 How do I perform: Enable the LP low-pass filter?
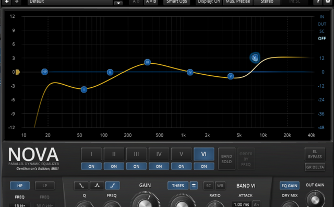pyautogui.click(x=45, y=186)
